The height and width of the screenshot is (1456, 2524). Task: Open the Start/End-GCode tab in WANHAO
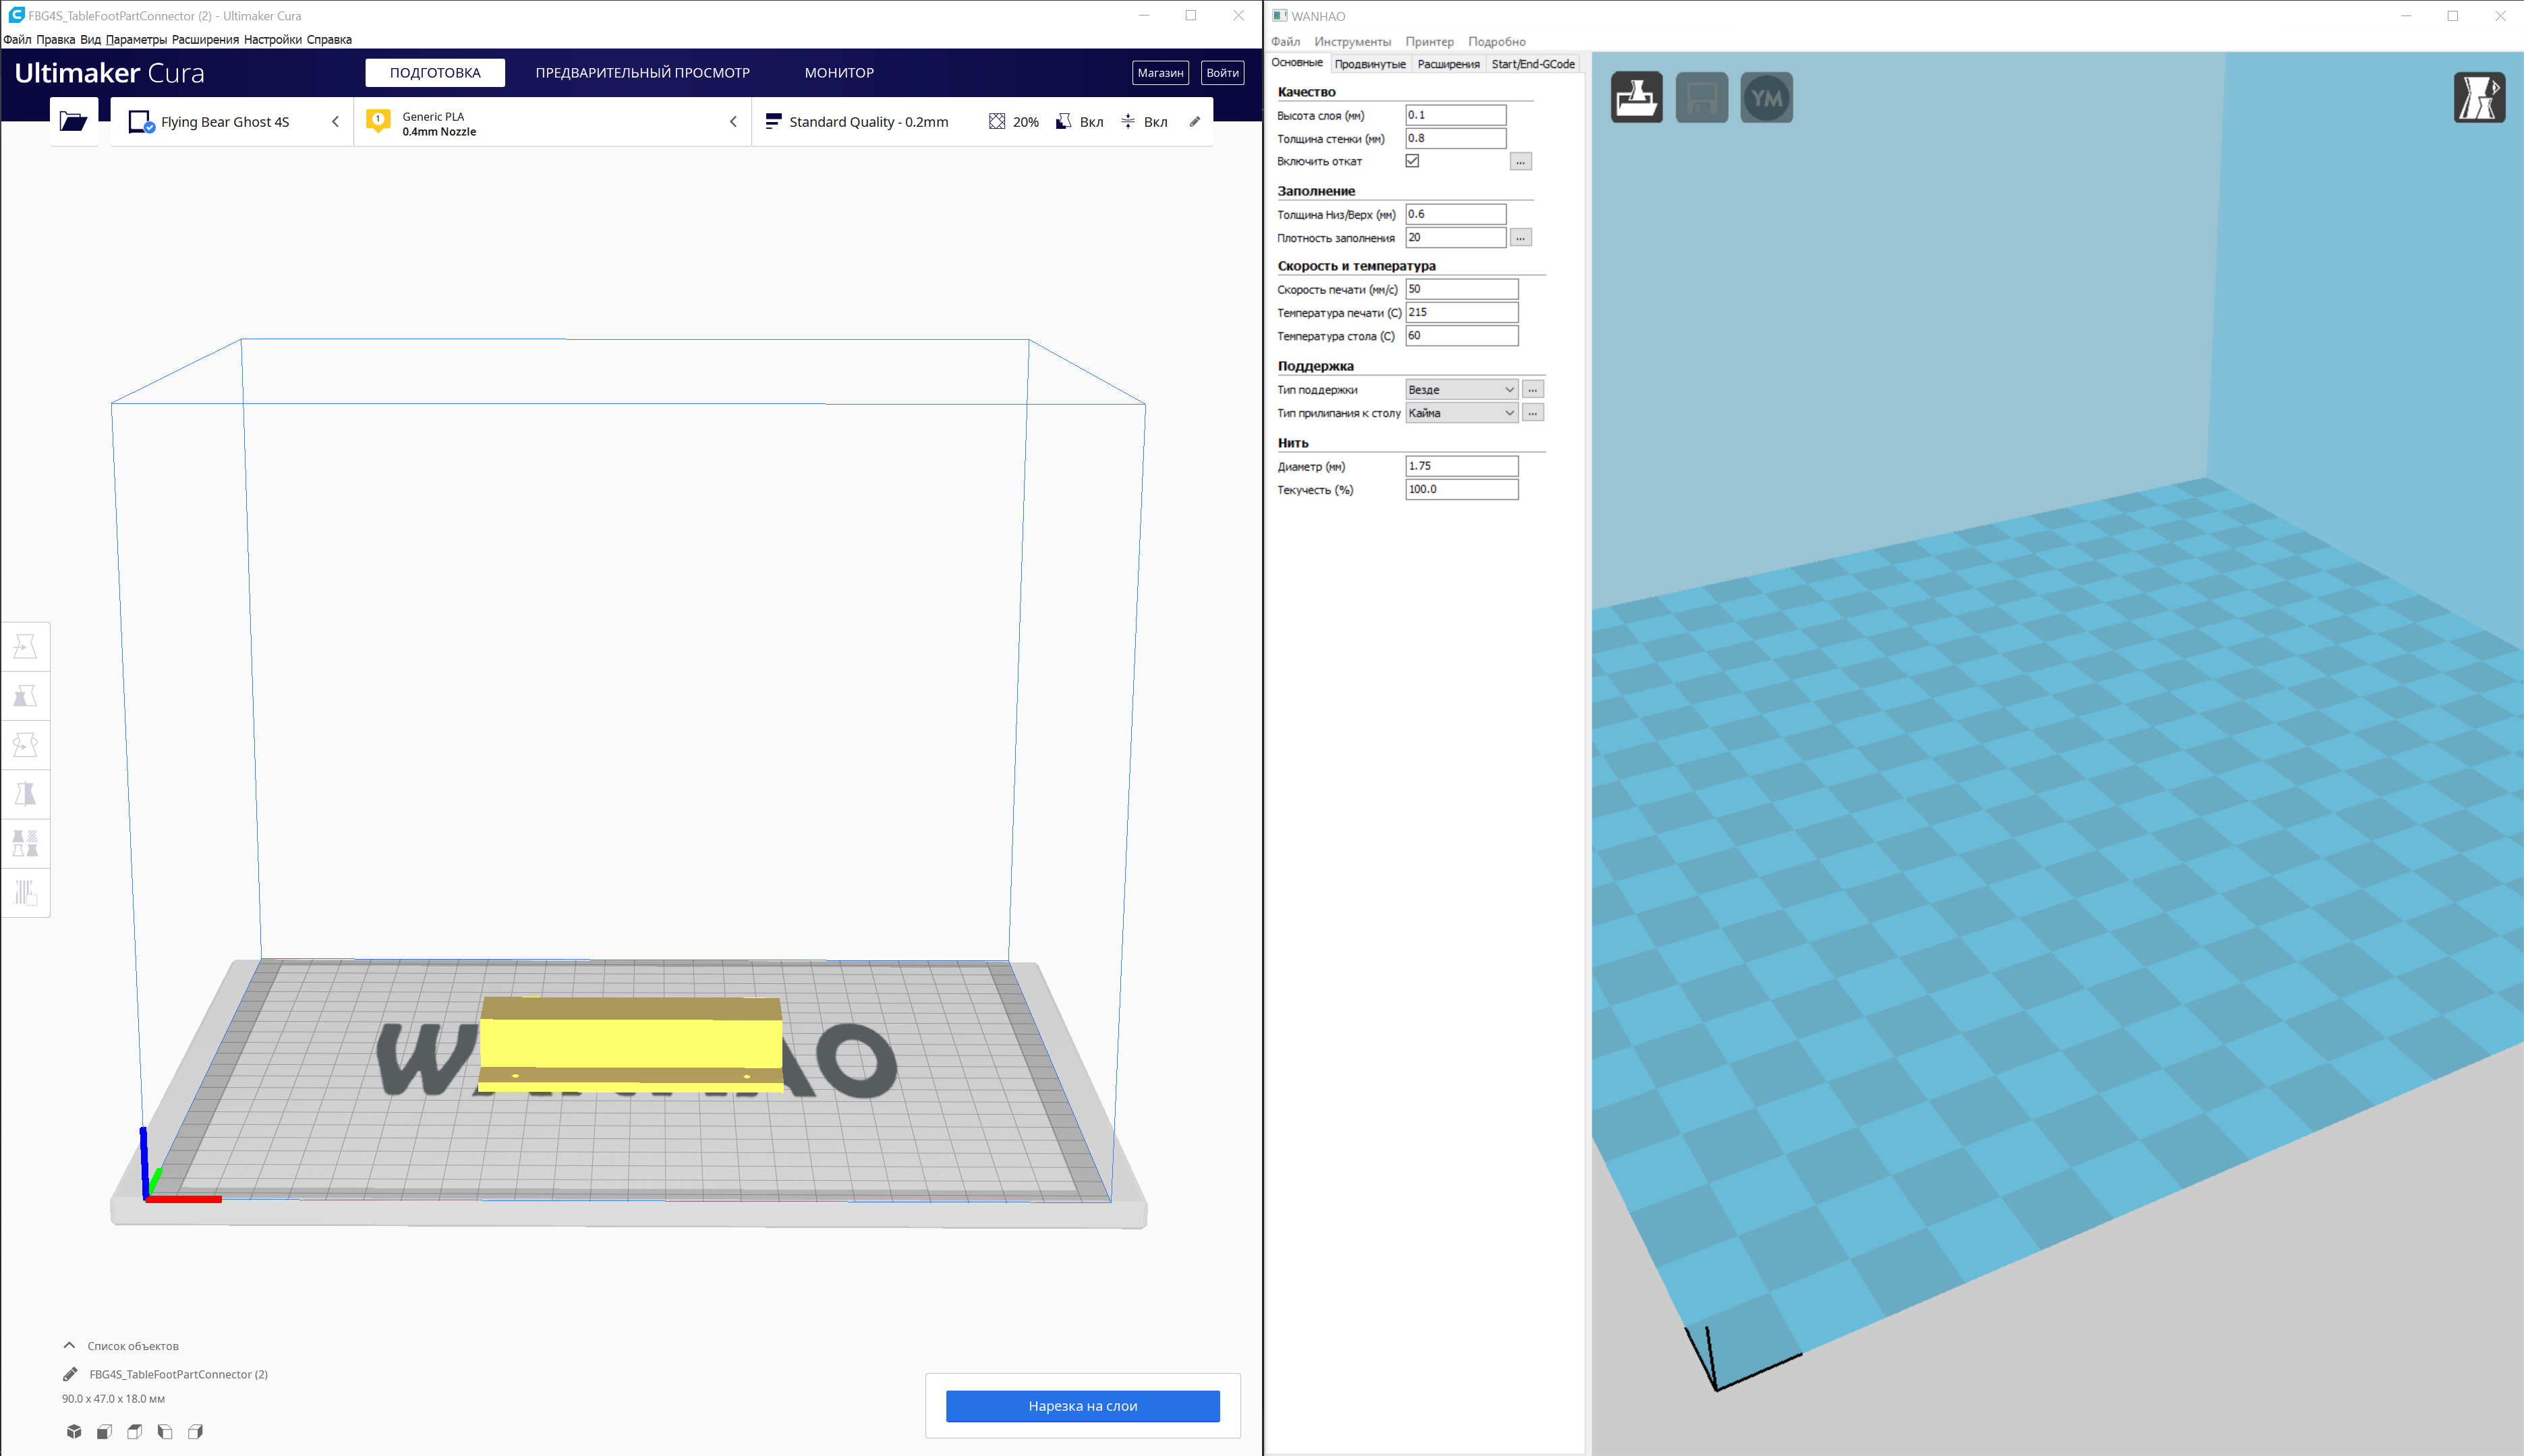click(x=1533, y=64)
